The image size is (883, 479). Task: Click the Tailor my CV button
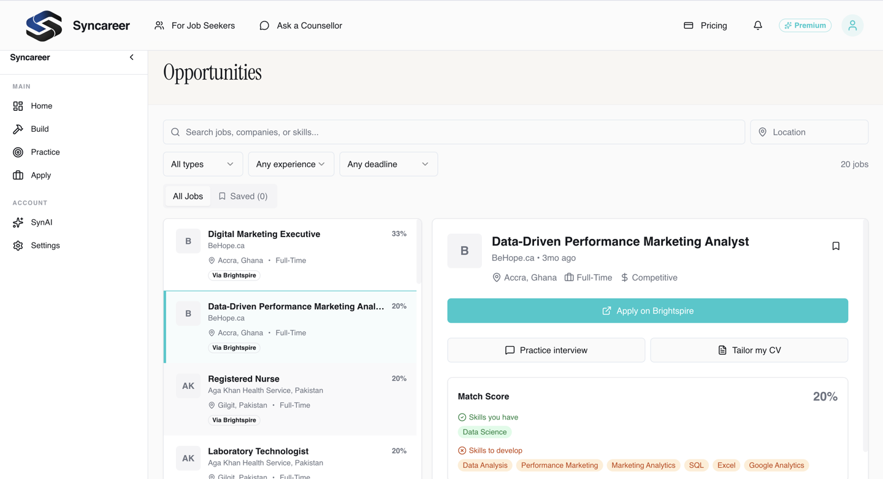tap(749, 350)
